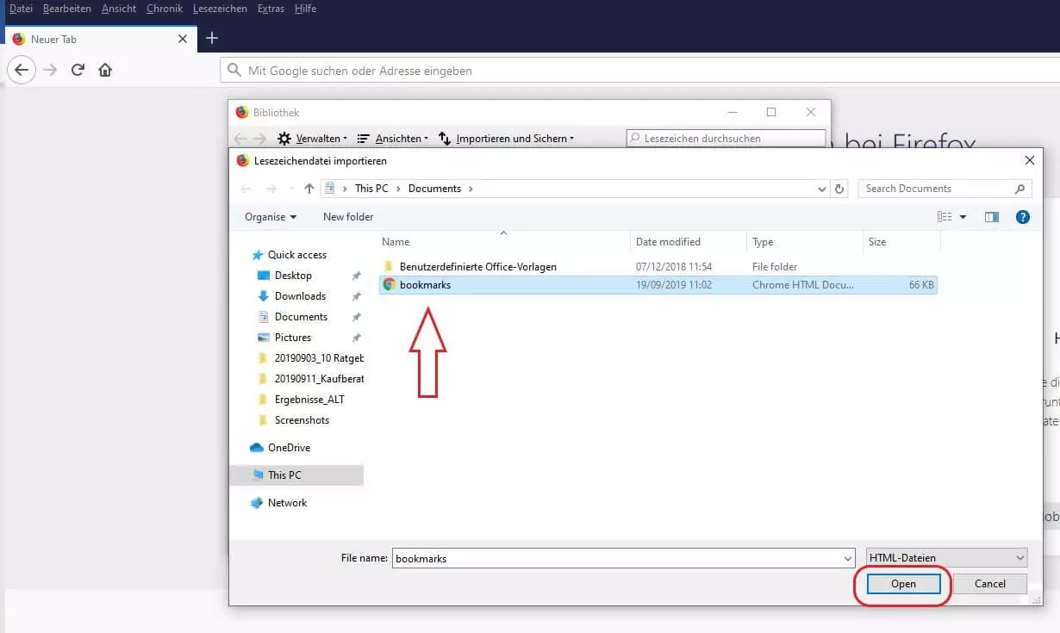The image size is (1060, 633).
Task: Open recent locations dropdown in dialog
Action: pyautogui.click(x=291, y=189)
